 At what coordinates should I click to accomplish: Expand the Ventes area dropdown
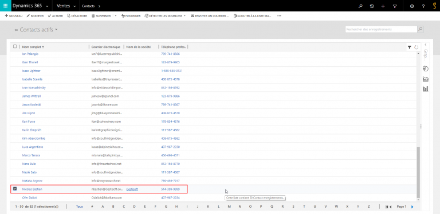click(74, 6)
